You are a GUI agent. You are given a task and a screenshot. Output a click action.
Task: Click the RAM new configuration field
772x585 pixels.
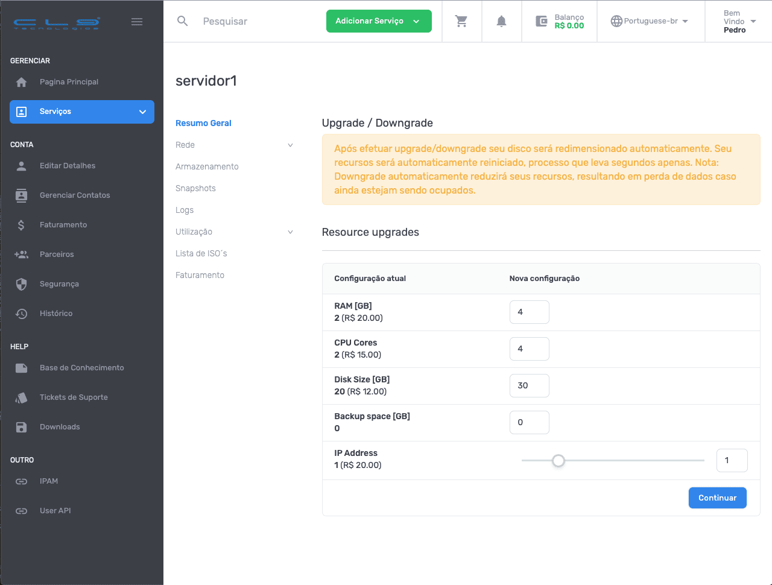pos(529,312)
